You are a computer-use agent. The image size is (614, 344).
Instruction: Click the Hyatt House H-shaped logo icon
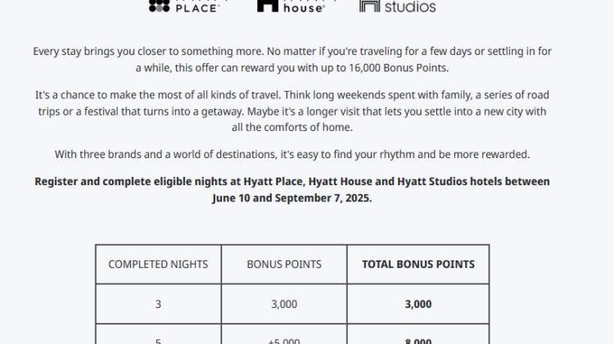click(x=268, y=6)
